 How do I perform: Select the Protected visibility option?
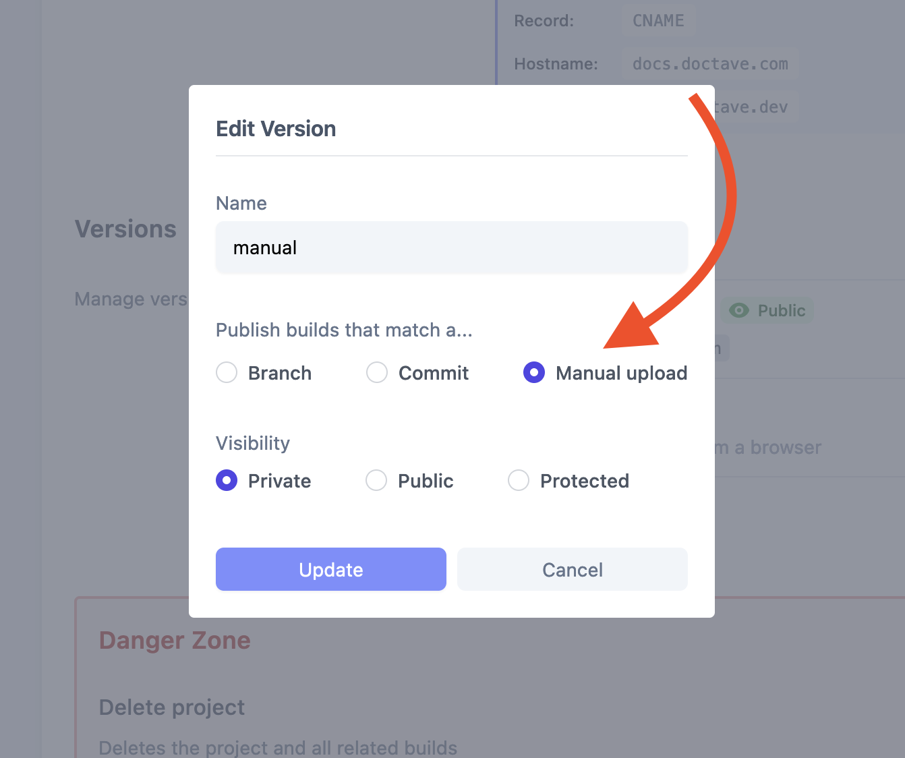coord(519,480)
